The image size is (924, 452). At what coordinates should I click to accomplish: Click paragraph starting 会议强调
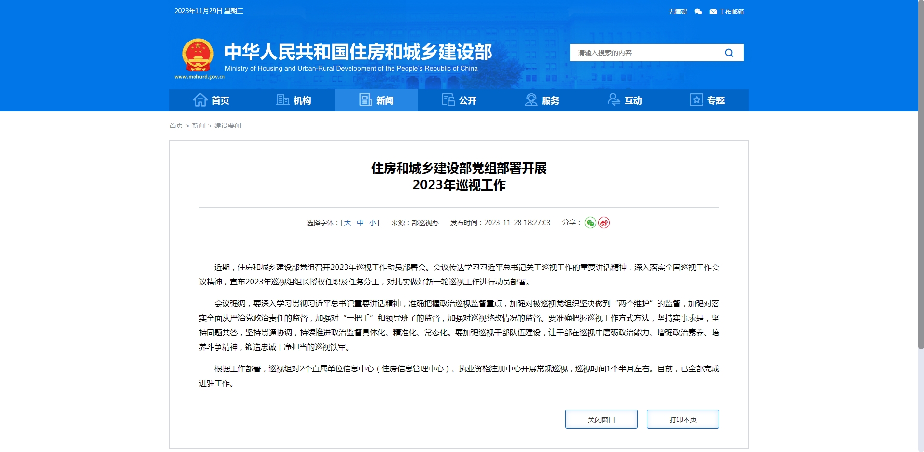click(x=459, y=325)
